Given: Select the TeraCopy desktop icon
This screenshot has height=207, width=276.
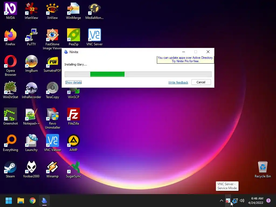Looking at the screenshot, I should point(52,90).
